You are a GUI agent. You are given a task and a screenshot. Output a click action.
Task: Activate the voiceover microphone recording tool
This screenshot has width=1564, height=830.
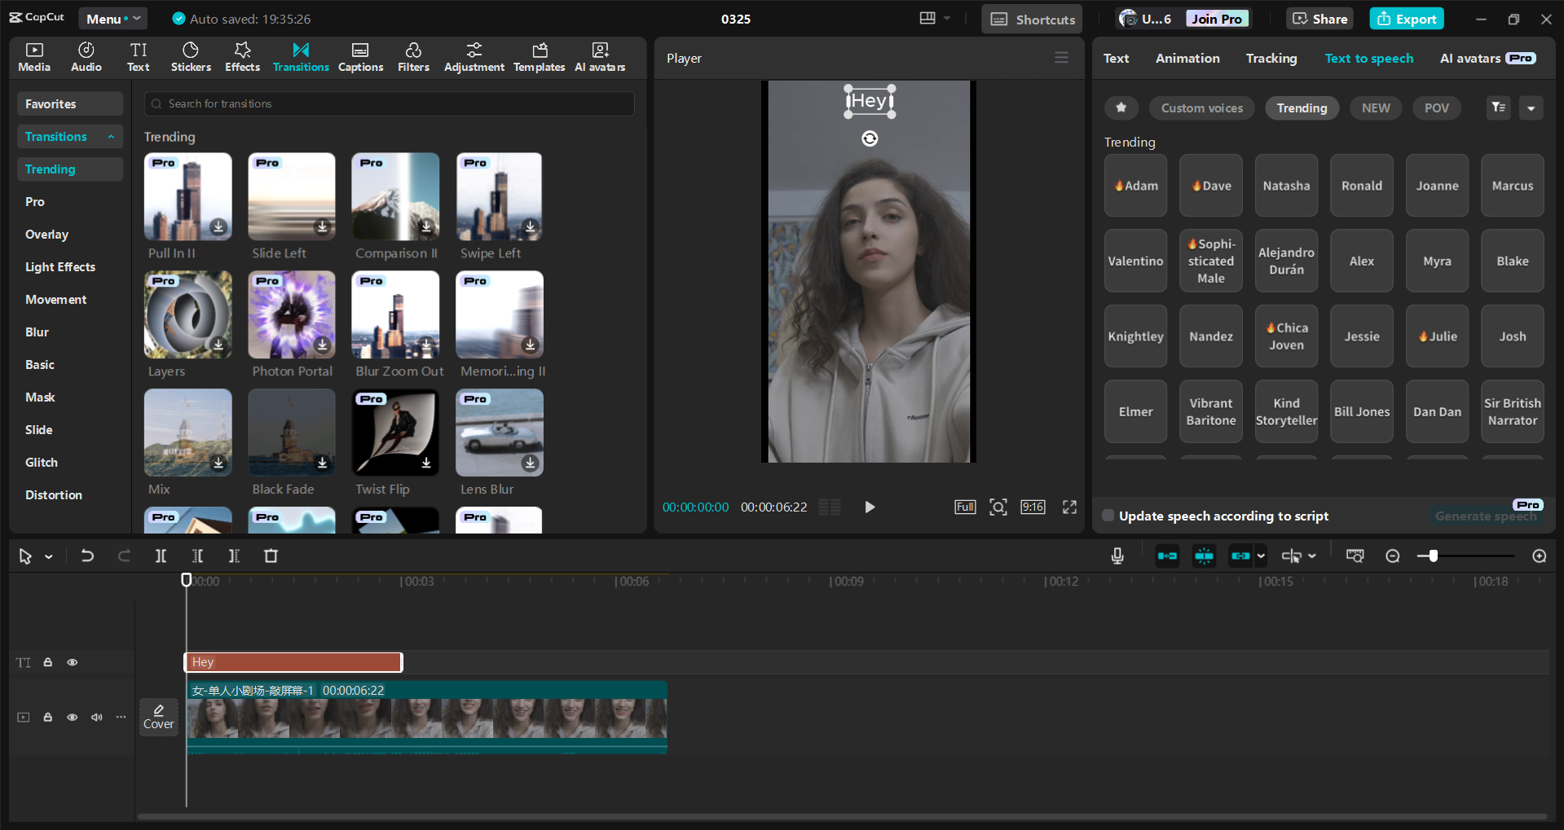[x=1117, y=556]
